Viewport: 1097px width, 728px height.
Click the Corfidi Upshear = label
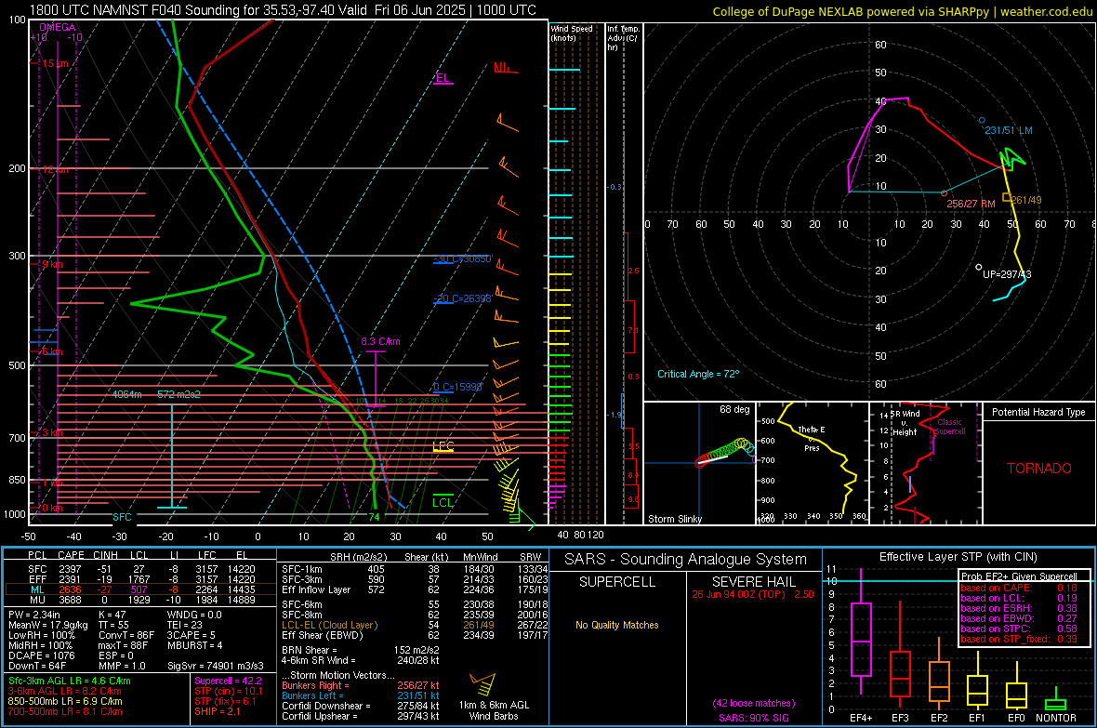320,716
